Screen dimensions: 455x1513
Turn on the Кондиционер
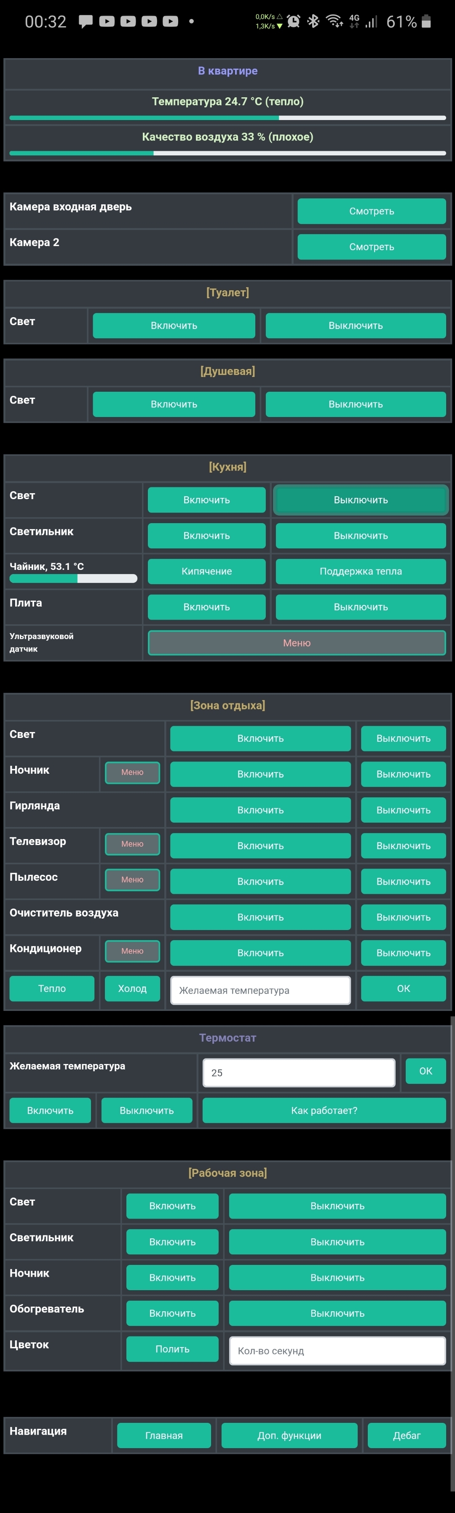[261, 953]
